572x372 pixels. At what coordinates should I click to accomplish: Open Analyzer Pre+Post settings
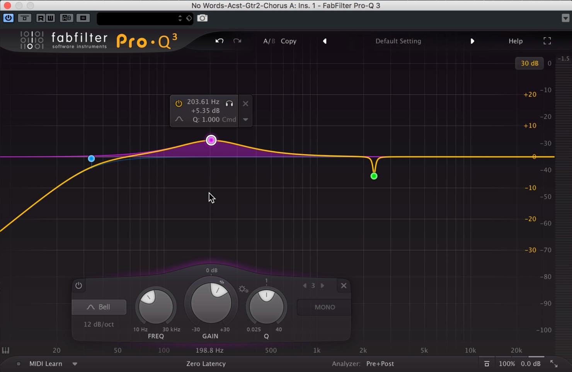coord(380,364)
